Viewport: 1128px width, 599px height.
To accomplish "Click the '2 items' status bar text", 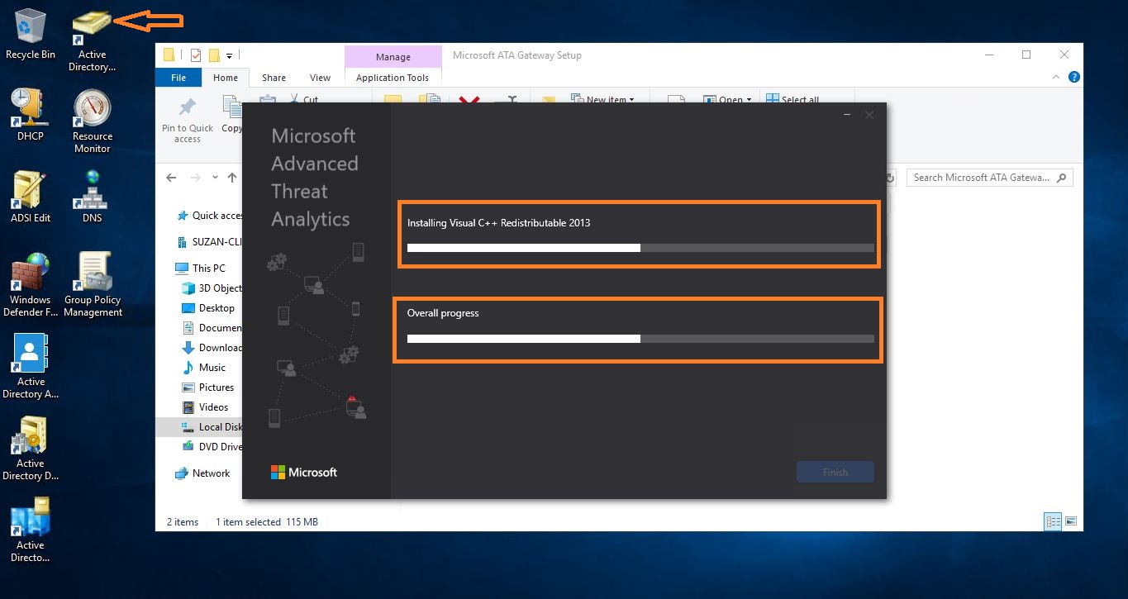I will click(x=183, y=522).
